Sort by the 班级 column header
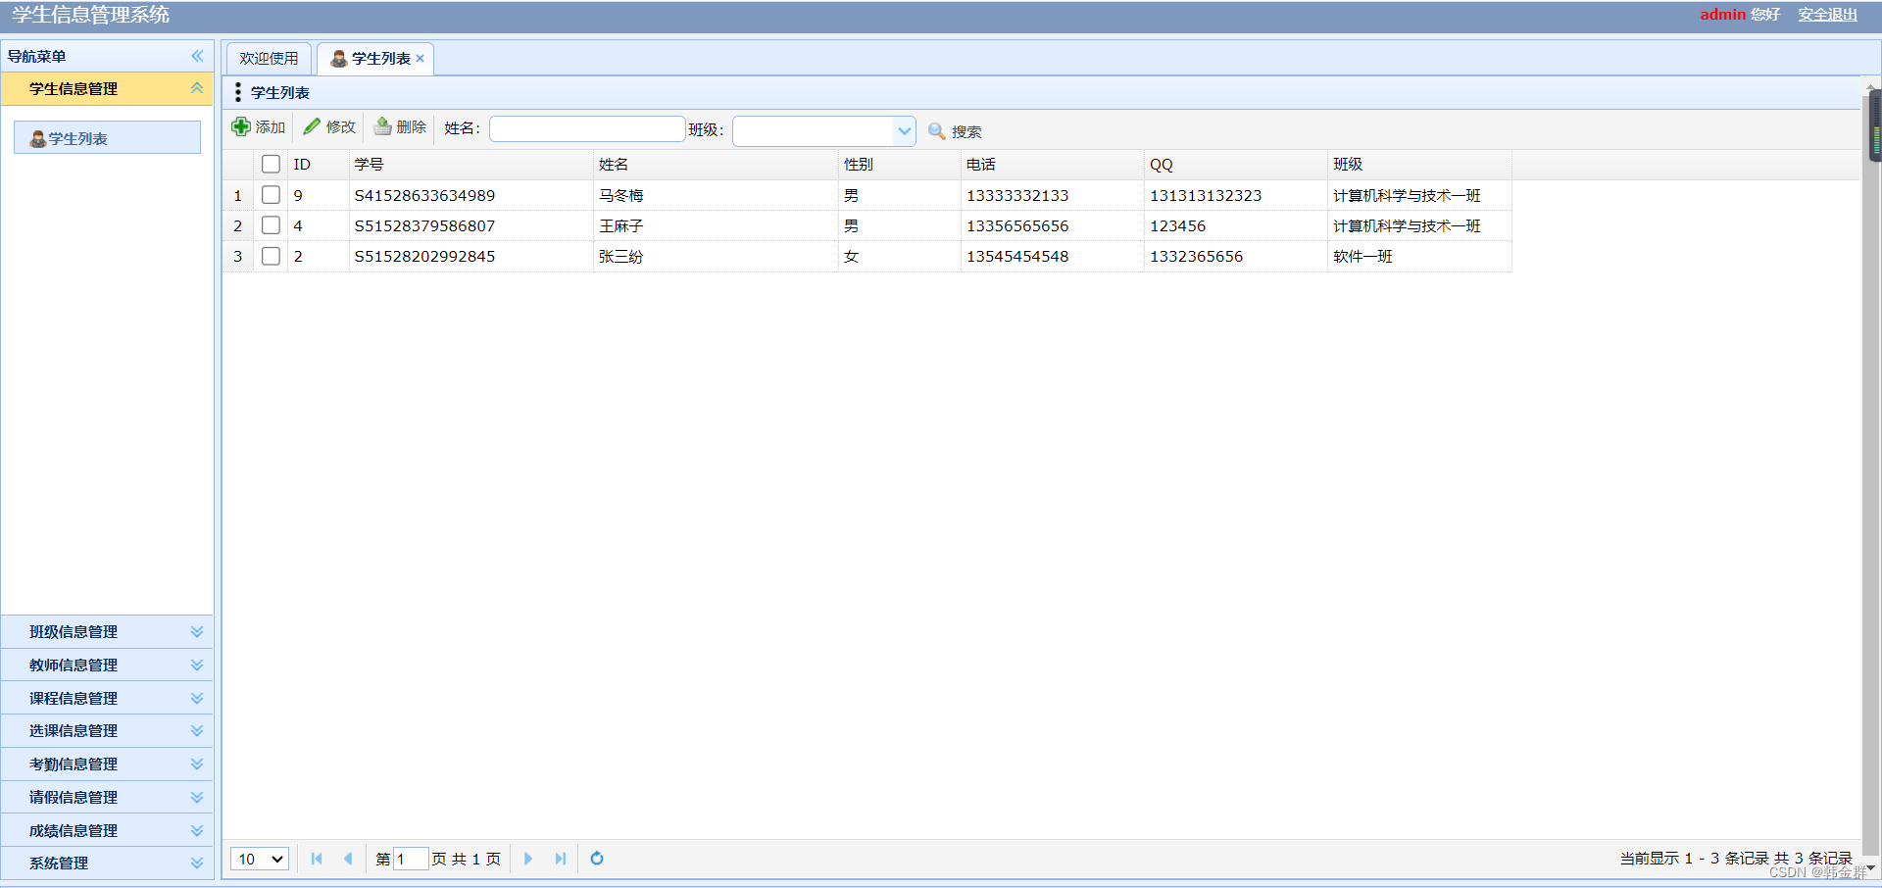 tap(1419, 164)
